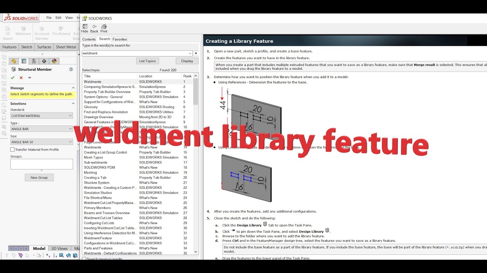Click the filter edges line icon

tap(55, 255)
